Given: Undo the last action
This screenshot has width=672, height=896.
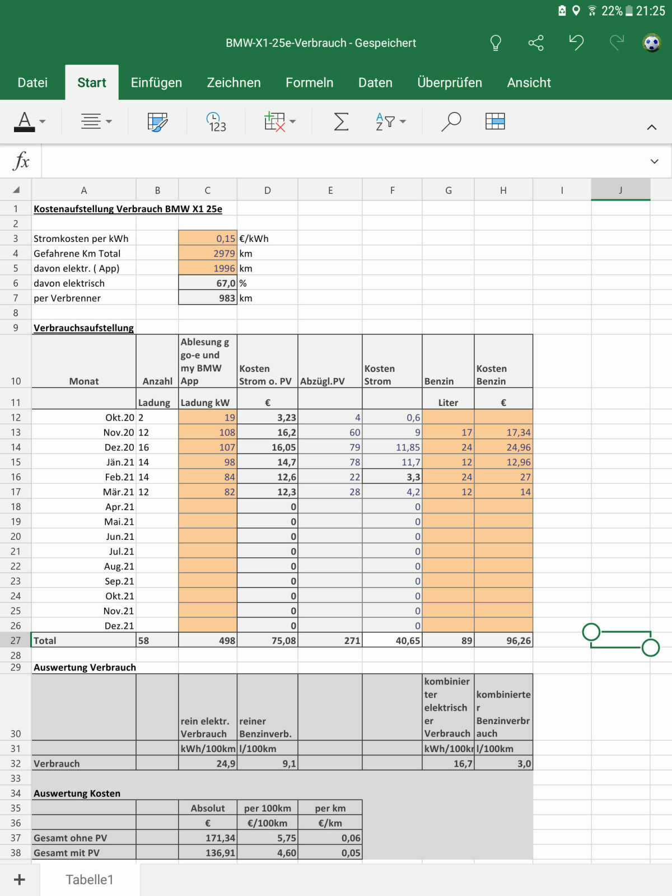Looking at the screenshot, I should [x=576, y=43].
